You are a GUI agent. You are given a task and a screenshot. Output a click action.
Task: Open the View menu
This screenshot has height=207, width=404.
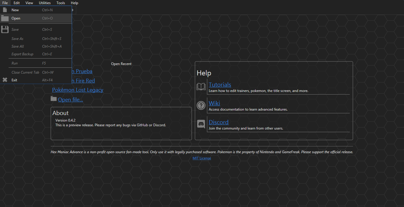pyautogui.click(x=29, y=3)
